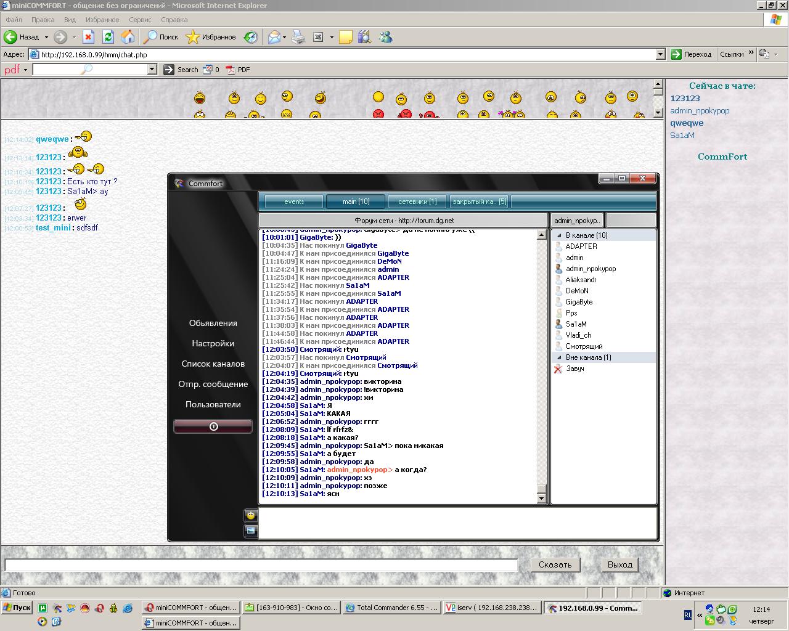Select user GigaByte in the channel list

pyautogui.click(x=579, y=302)
